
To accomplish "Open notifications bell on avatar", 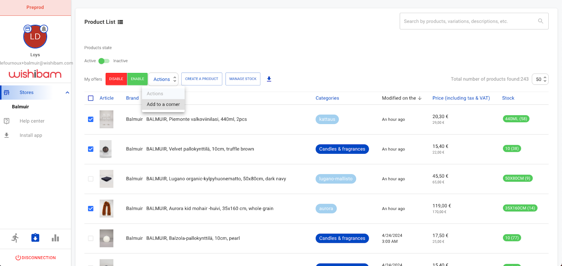I will click(x=44, y=29).
